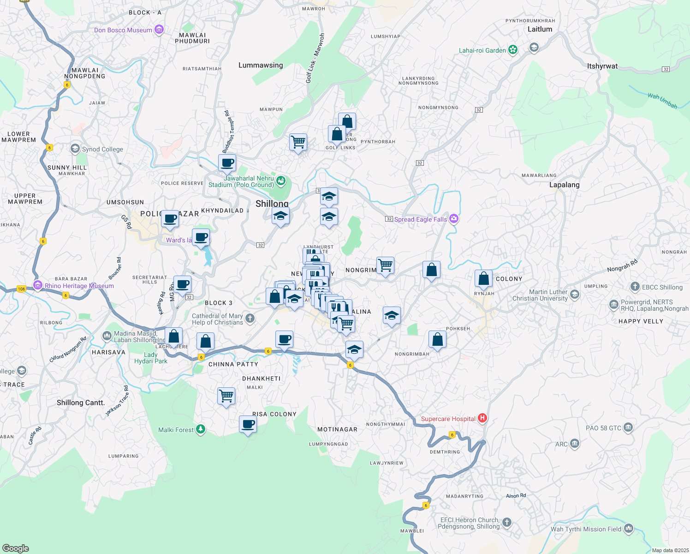Open coffee cup marker at Police Bazar
The image size is (690, 554).
[170, 219]
